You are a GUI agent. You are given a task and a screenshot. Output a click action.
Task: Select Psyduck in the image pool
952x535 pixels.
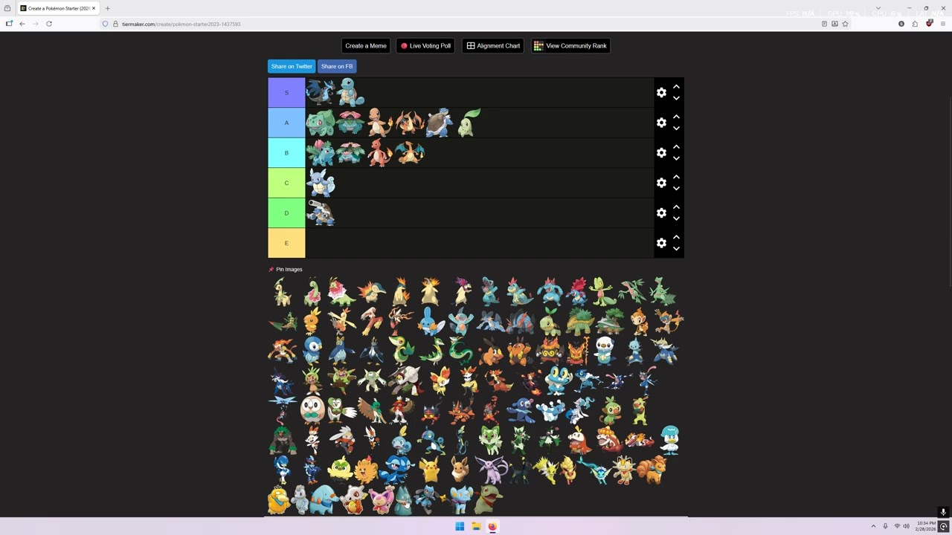pos(280,499)
